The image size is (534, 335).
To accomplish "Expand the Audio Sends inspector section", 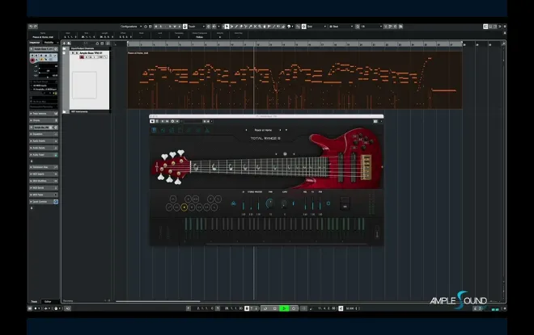I will [x=44, y=148].
